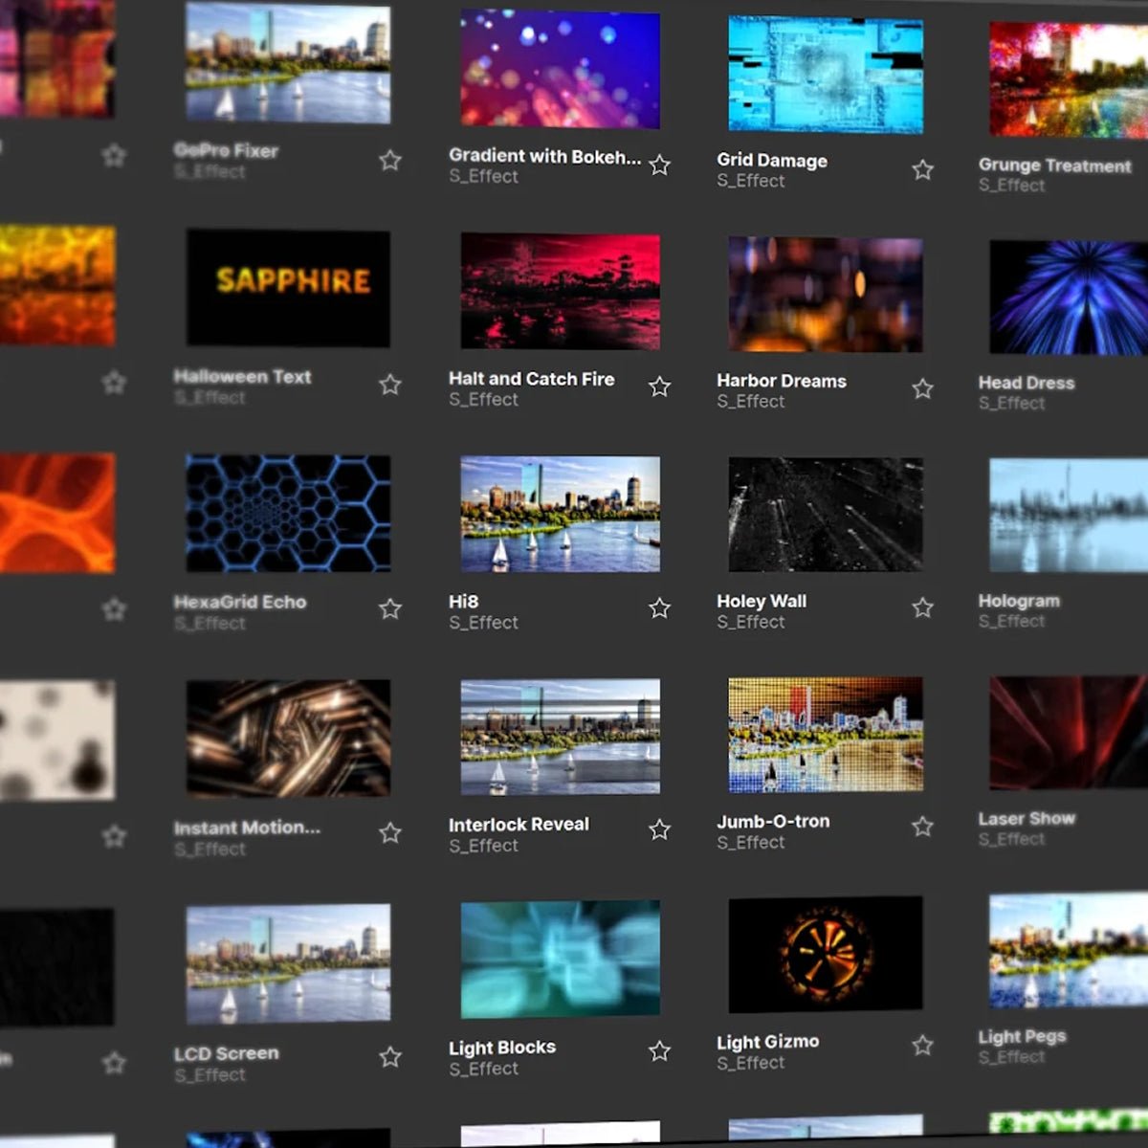Select the Hologram effect name
The width and height of the screenshot is (1148, 1148).
[1018, 601]
